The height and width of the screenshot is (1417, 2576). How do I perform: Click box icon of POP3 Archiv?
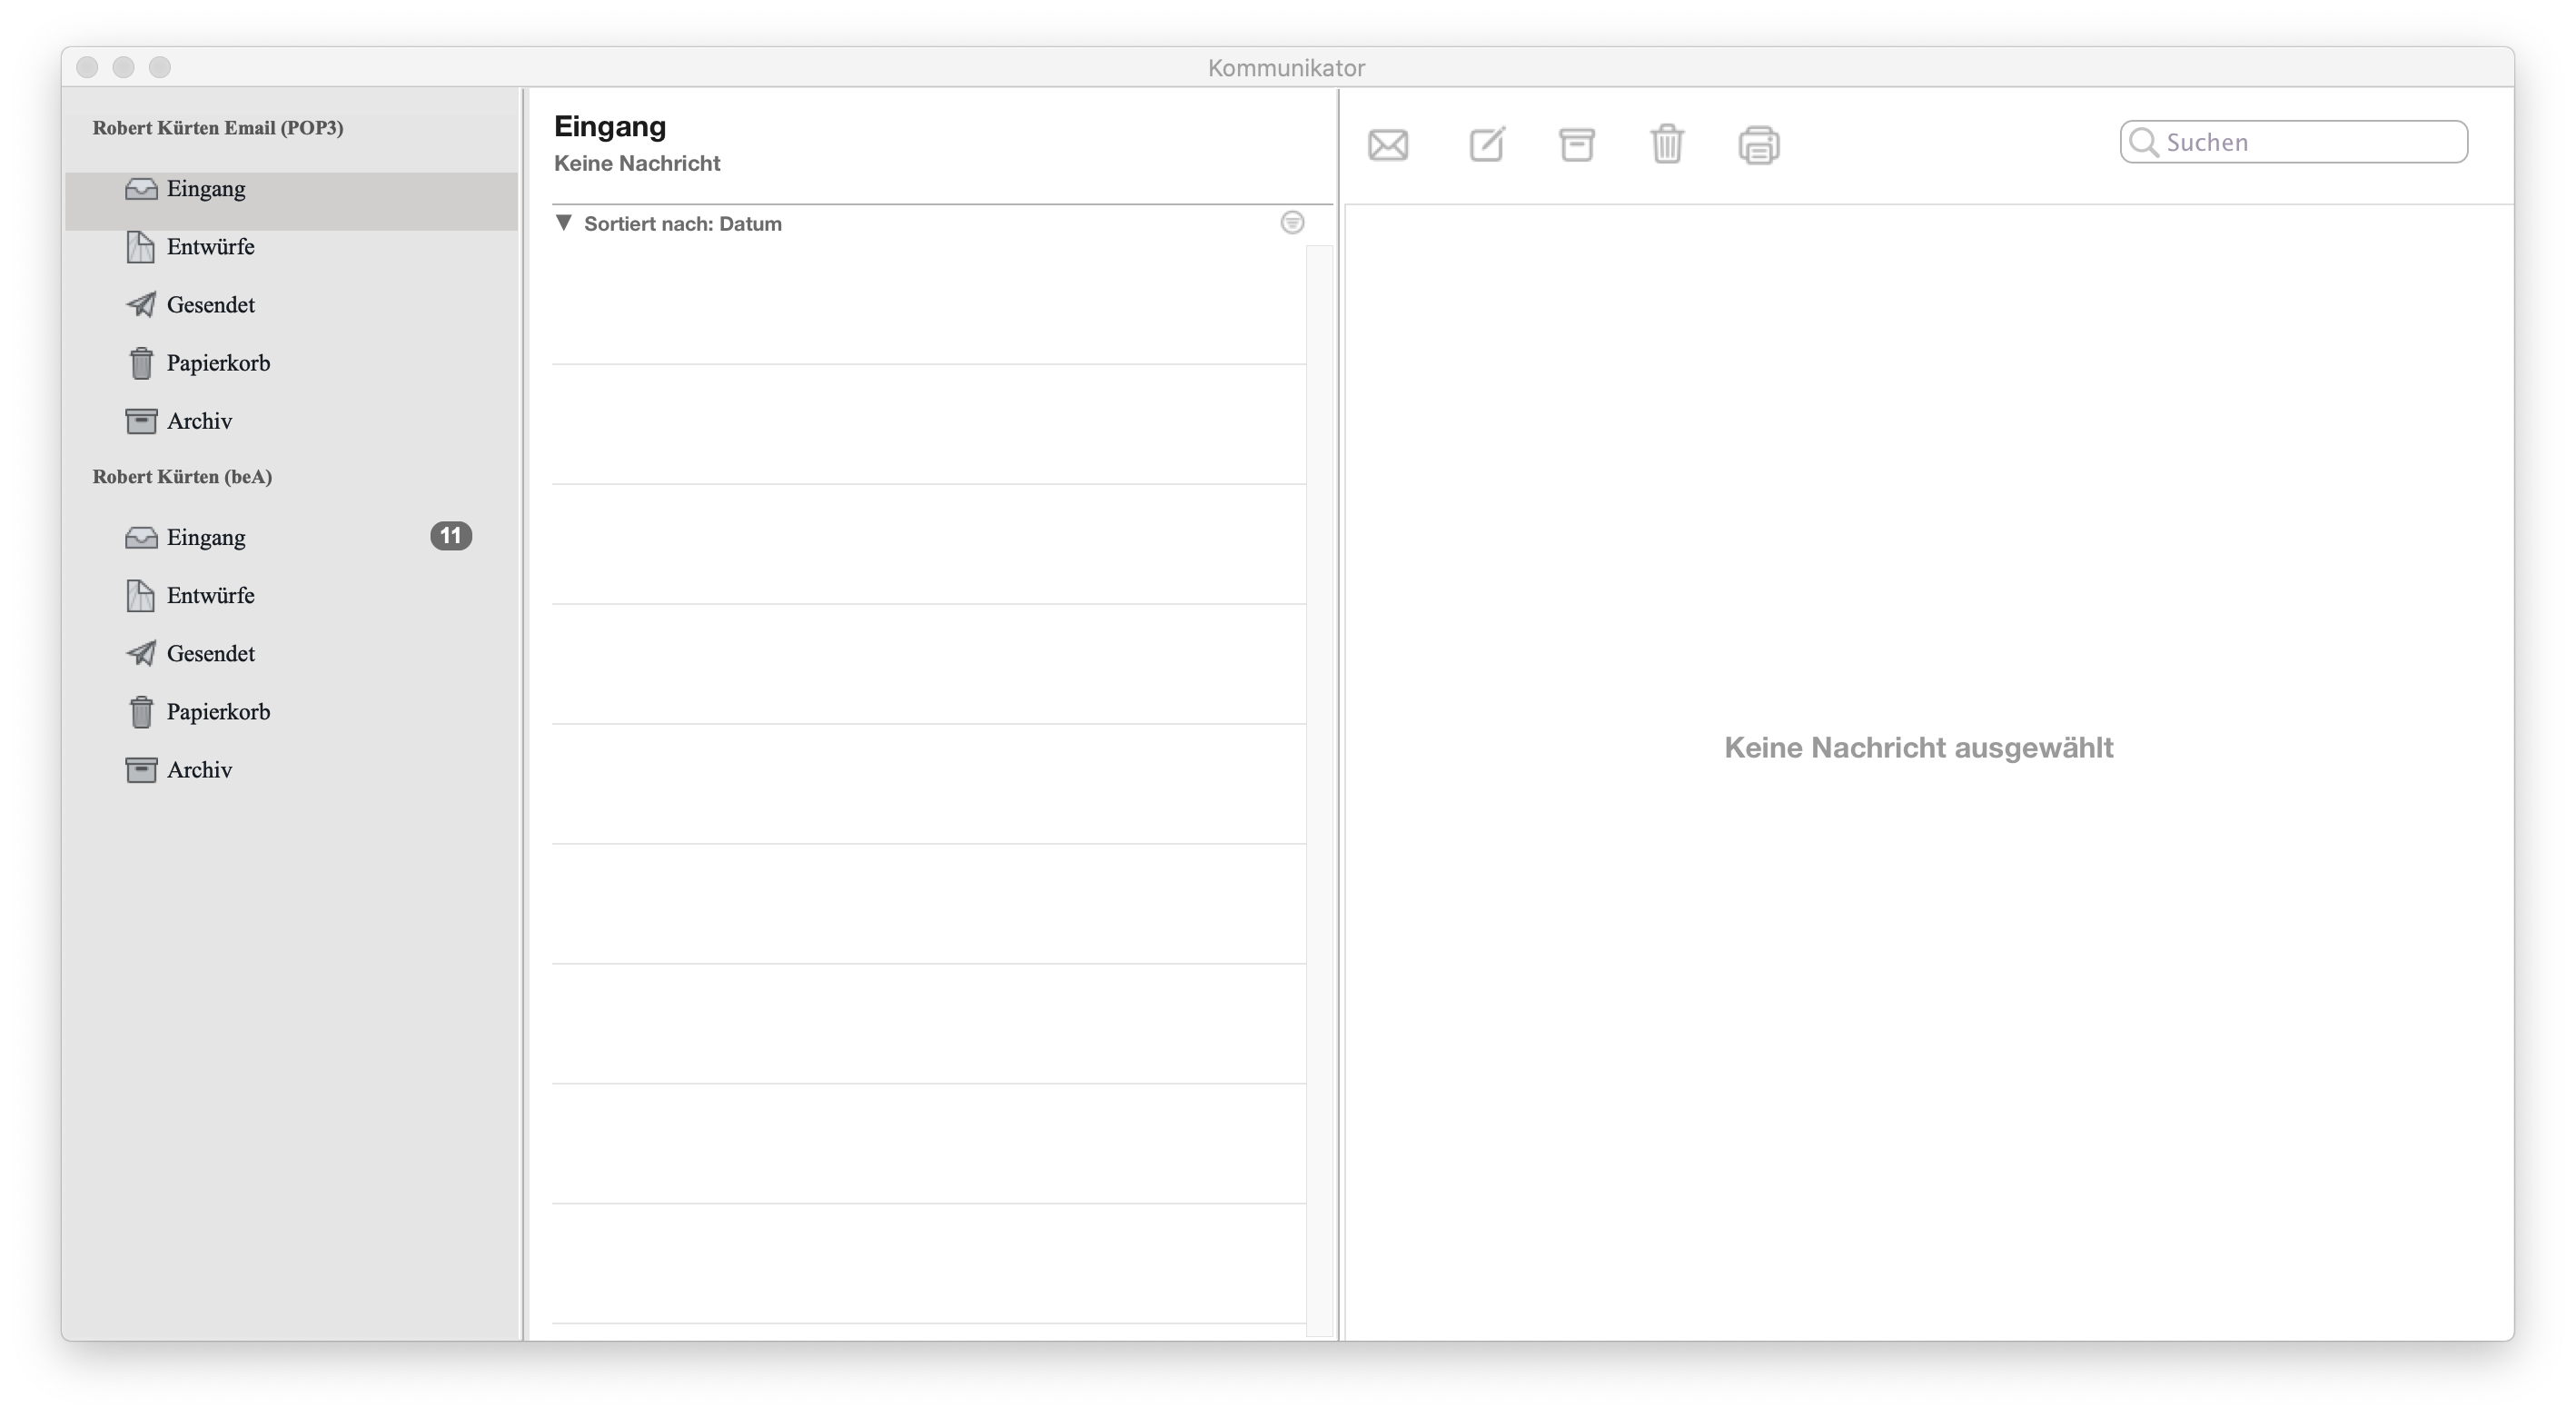(141, 421)
